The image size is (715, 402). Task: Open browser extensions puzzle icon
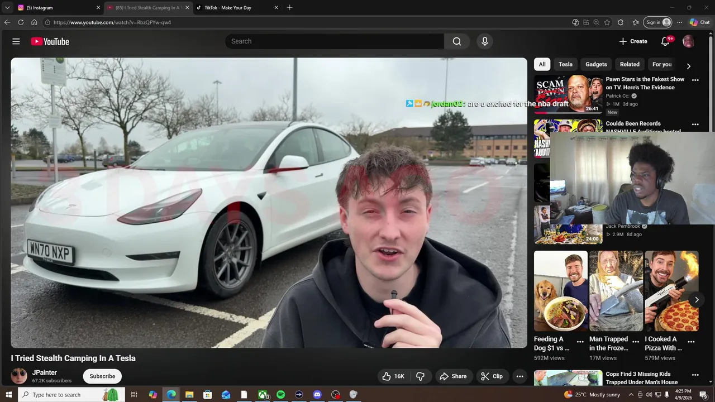tap(621, 22)
